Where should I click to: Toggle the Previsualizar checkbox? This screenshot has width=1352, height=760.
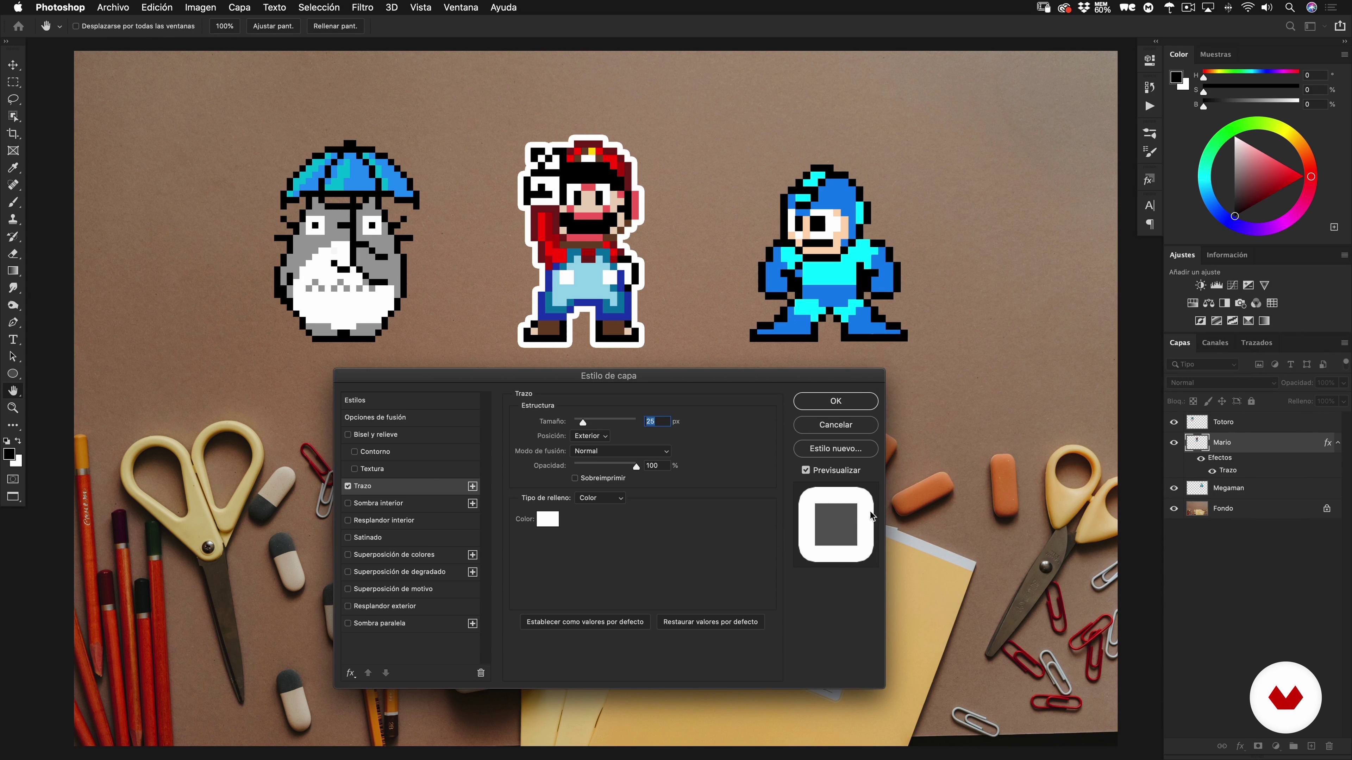tap(806, 470)
